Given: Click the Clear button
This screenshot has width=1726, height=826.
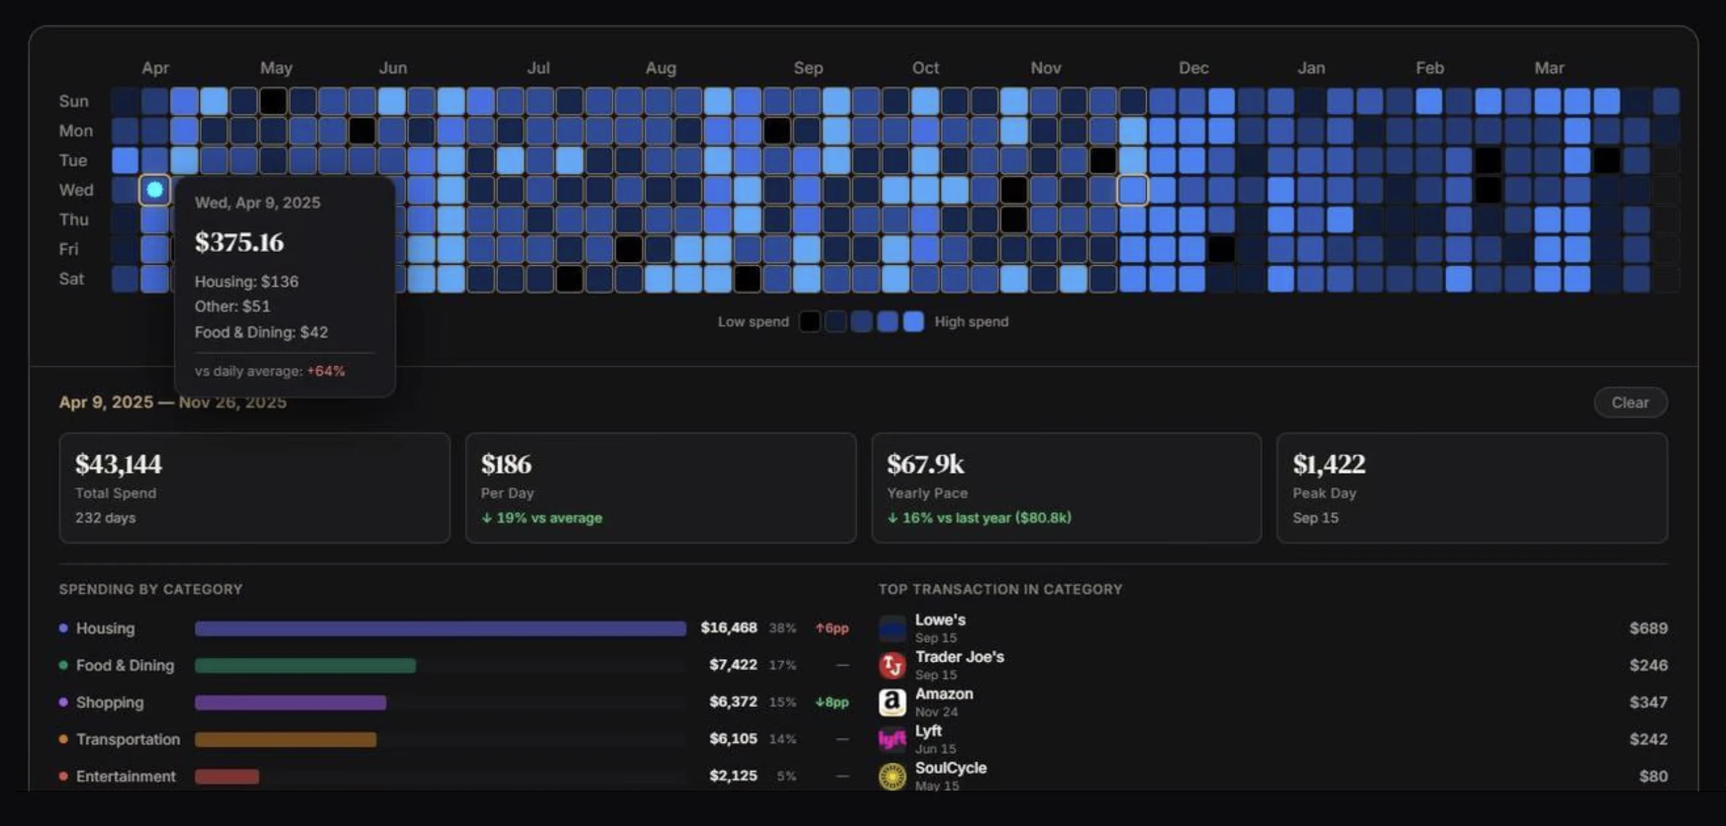Looking at the screenshot, I should pyautogui.click(x=1631, y=402).
